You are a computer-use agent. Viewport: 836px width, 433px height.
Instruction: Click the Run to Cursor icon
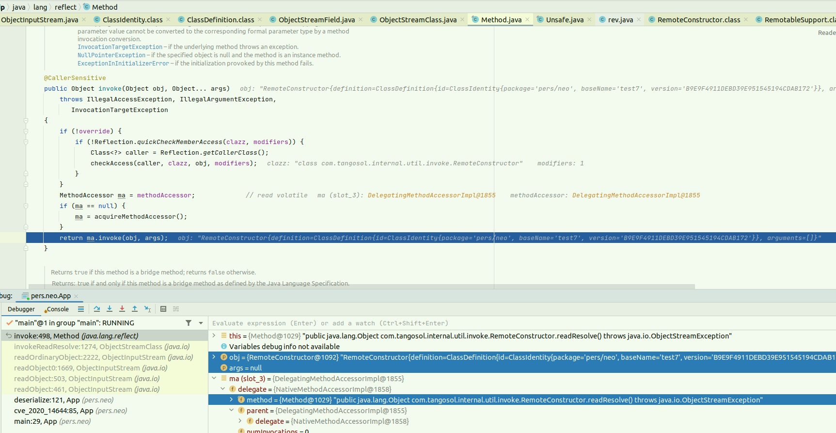(x=147, y=309)
